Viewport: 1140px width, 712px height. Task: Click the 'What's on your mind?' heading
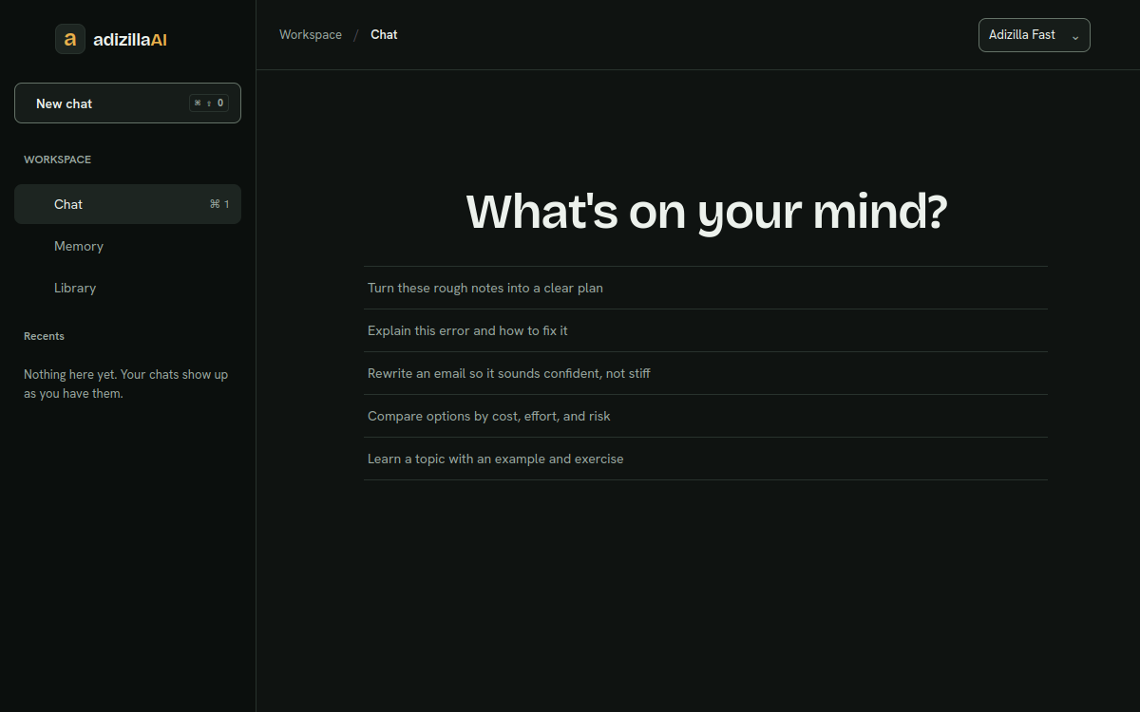pyautogui.click(x=707, y=211)
